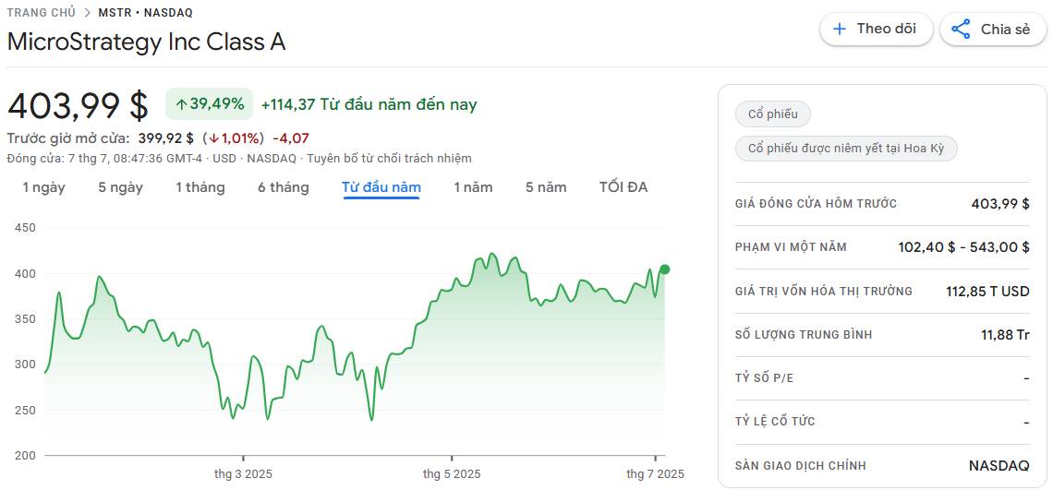Click the breadcrumb chevron after TRANG CHỦ

click(88, 12)
